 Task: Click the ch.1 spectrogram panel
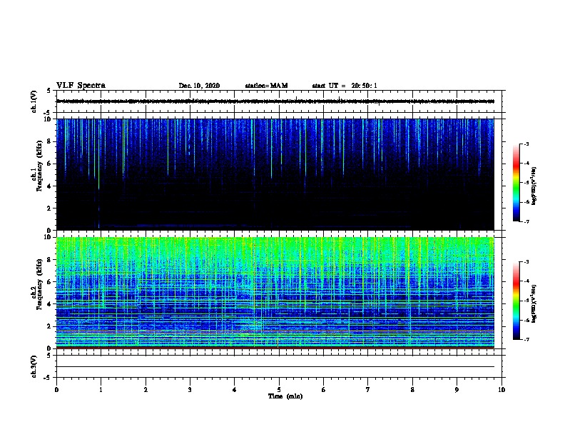275,174
